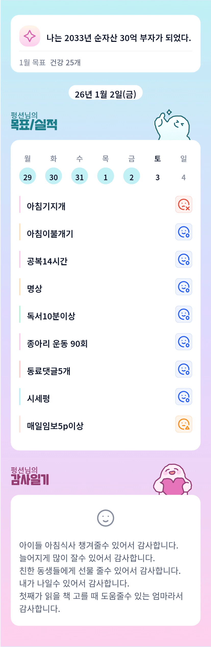The width and height of the screenshot is (211, 647).
Task: Select Wednesday the 31st
Action: (80, 176)
